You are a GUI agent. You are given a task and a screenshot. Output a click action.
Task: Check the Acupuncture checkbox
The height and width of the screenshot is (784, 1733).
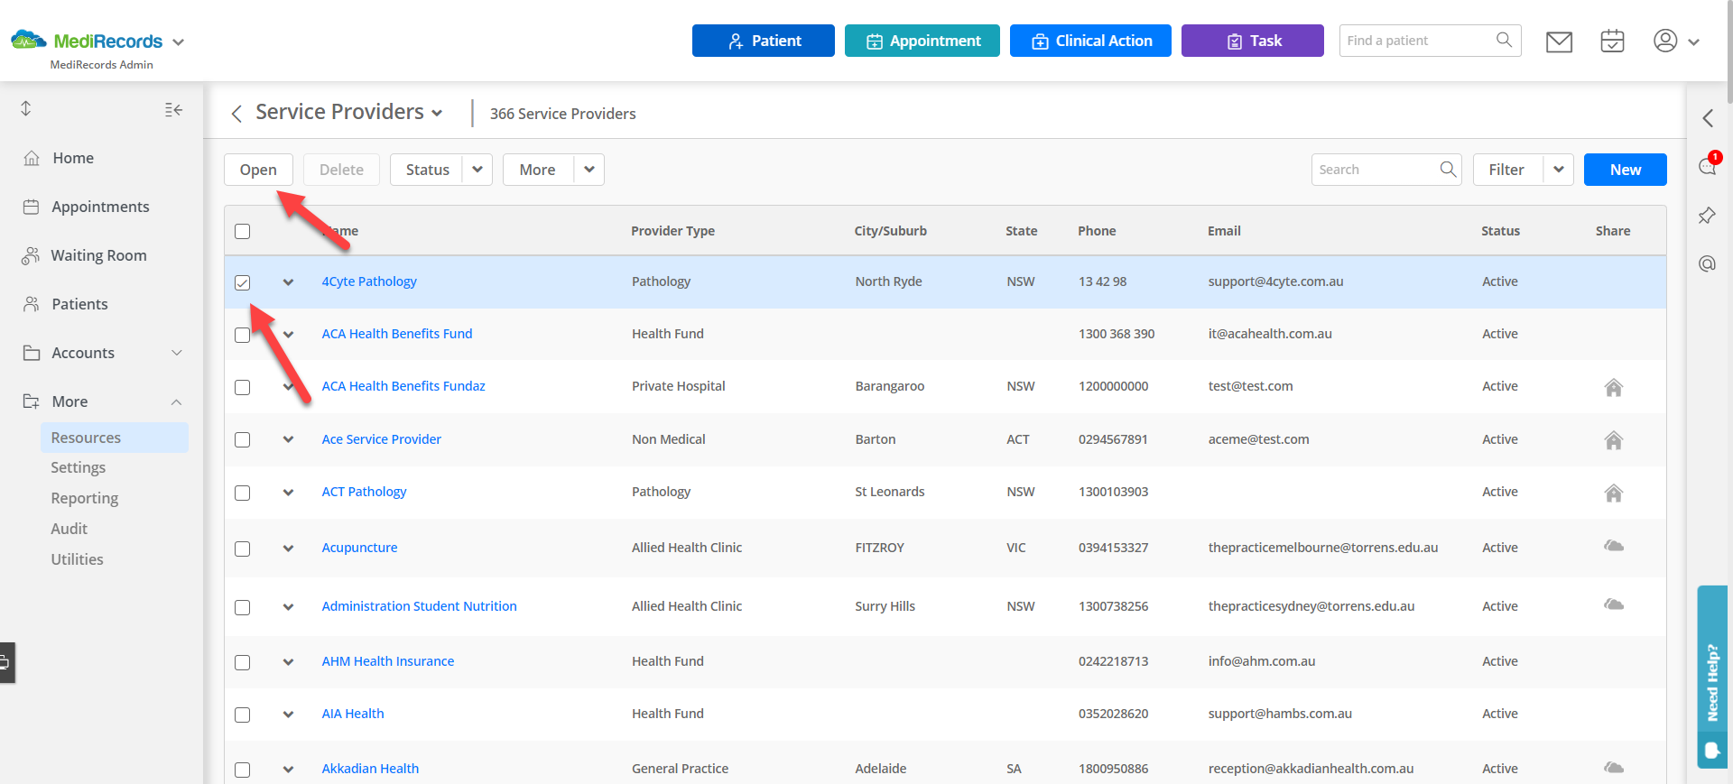(242, 549)
